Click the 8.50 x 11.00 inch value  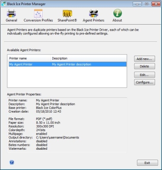(x=48, y=123)
